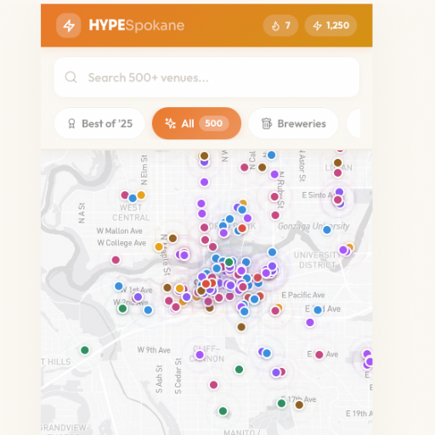Open pink marker right of E Sinto label
This screenshot has width=435, height=435.
click(x=337, y=200)
